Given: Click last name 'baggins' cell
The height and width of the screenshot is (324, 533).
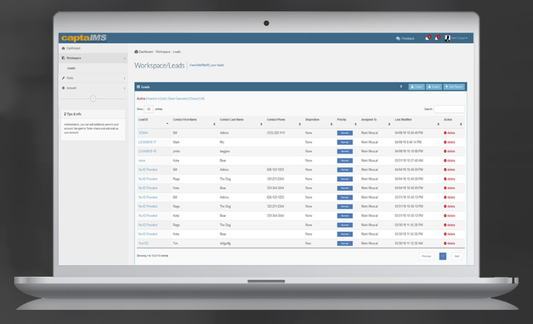Looking at the screenshot, I should tap(225, 151).
